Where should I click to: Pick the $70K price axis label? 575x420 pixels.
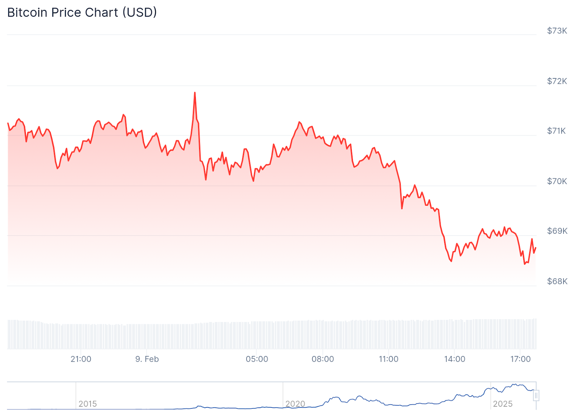[557, 181]
